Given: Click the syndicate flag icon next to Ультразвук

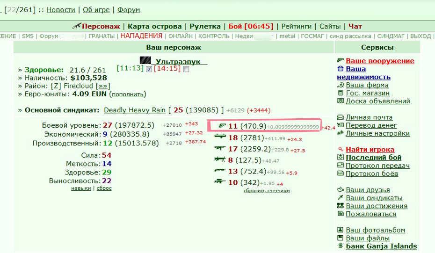Looking at the screenshot, I should 145,60.
